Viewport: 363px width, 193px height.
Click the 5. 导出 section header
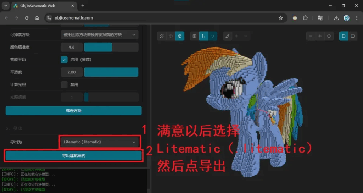coord(14,128)
